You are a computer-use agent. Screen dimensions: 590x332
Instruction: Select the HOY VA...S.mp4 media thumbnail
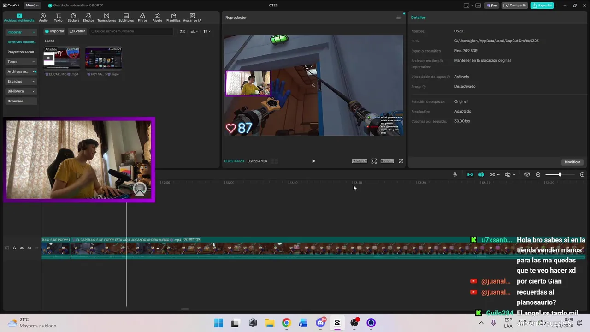(103, 58)
